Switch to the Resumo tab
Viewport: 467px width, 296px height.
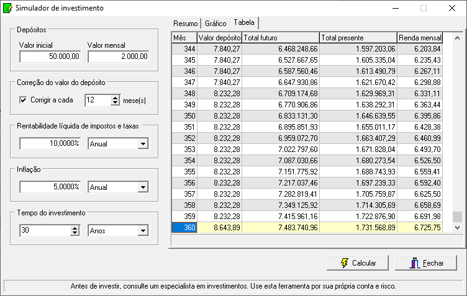[185, 23]
